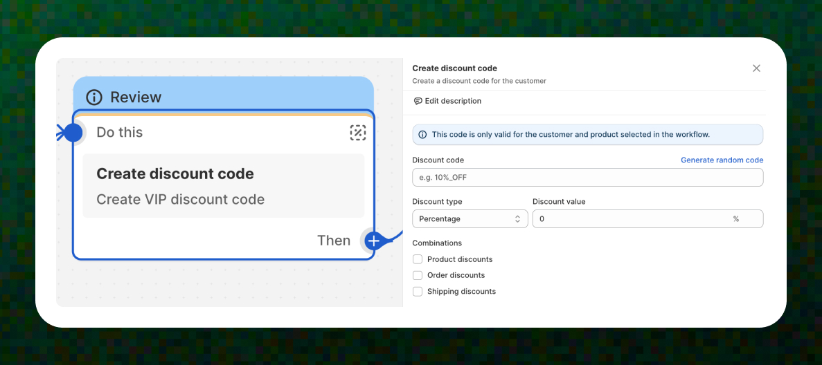822x365 pixels.
Task: Generate a random discount code
Action: [722, 160]
